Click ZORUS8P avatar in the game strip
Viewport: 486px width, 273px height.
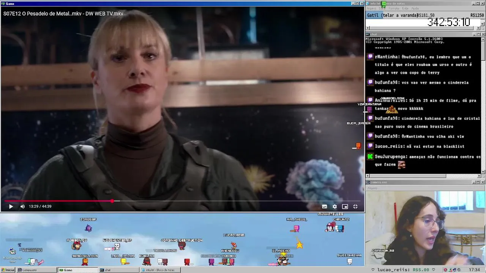coord(88,228)
